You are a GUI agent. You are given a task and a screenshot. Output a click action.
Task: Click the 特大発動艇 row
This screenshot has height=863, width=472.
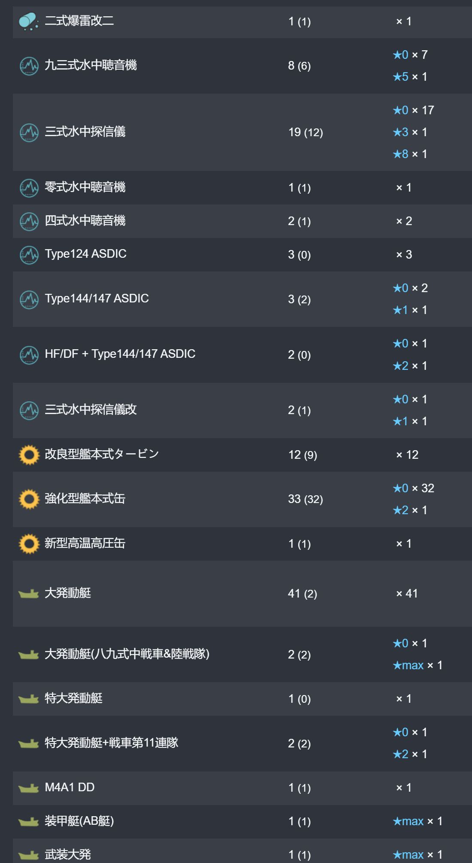point(242,699)
